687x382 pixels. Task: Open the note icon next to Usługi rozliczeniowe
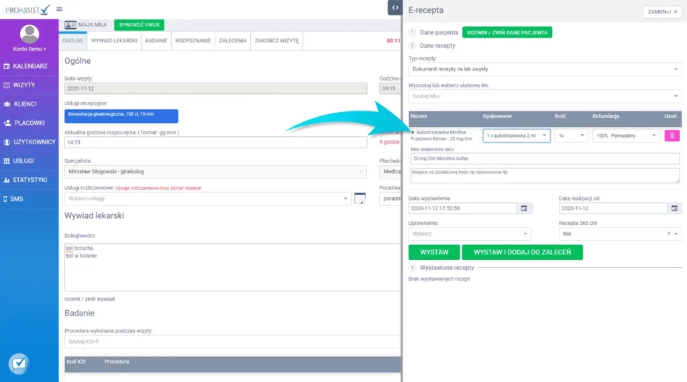[x=360, y=198]
